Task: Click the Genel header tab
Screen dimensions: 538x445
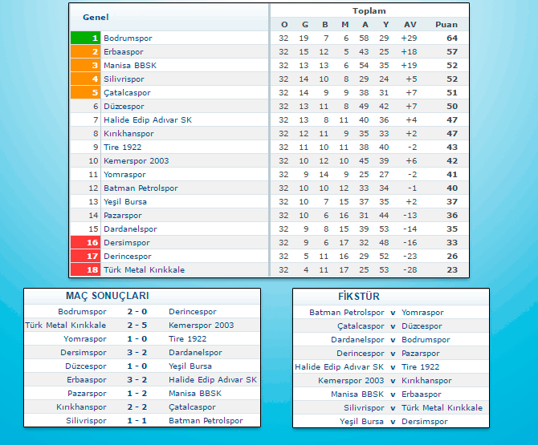Action: (96, 17)
